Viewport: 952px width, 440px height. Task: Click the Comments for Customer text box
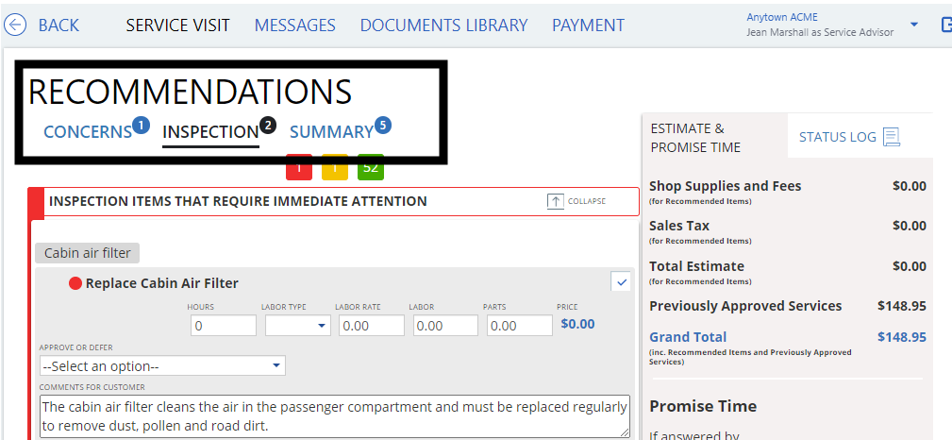335,415
